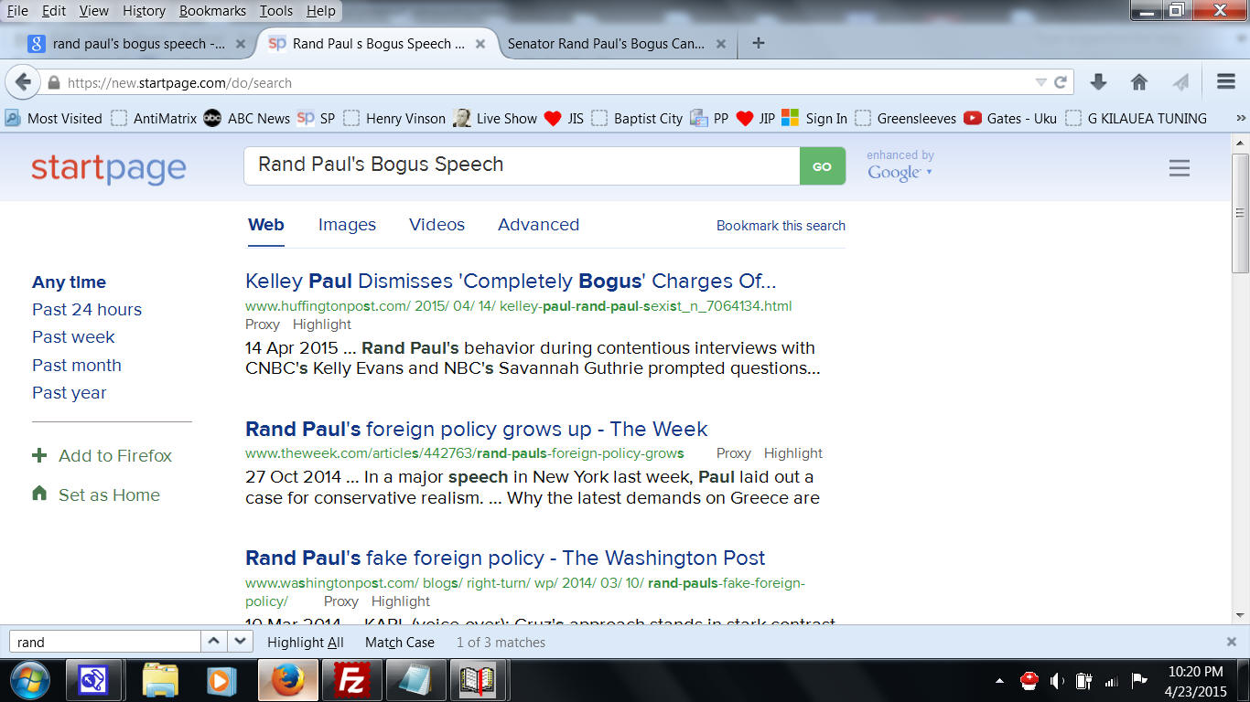Show more bookmarks with chevron overflow
Image resolution: width=1250 pixels, height=702 pixels.
1240,118
